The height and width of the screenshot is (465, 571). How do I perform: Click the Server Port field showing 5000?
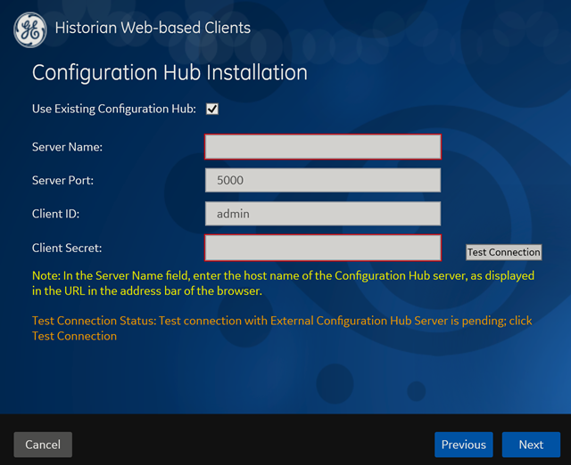323,180
